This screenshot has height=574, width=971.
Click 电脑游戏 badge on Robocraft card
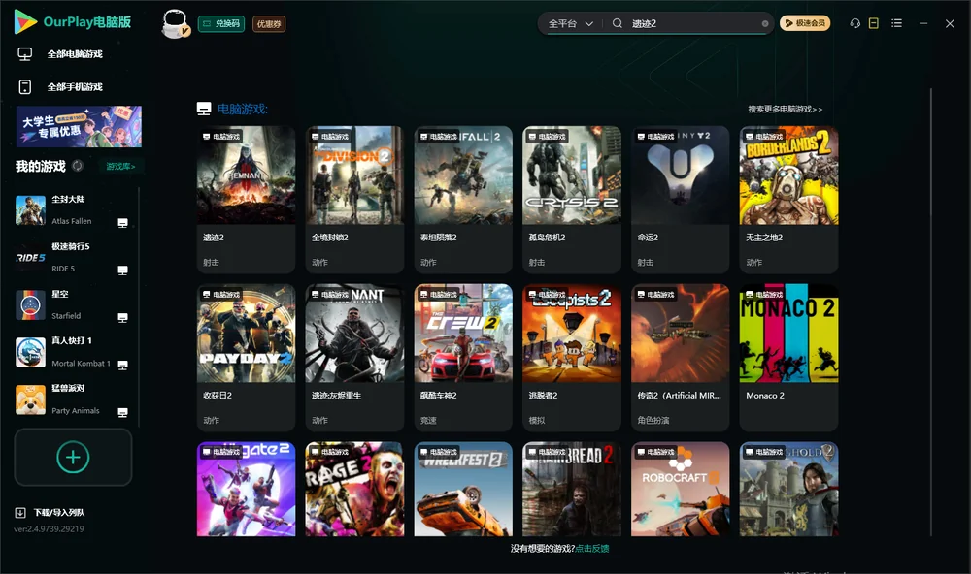655,452
